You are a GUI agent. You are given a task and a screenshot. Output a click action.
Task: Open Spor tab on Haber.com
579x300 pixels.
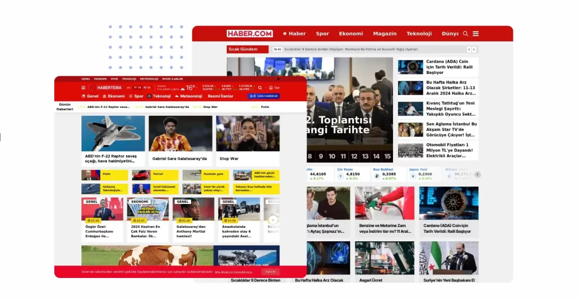click(x=322, y=33)
